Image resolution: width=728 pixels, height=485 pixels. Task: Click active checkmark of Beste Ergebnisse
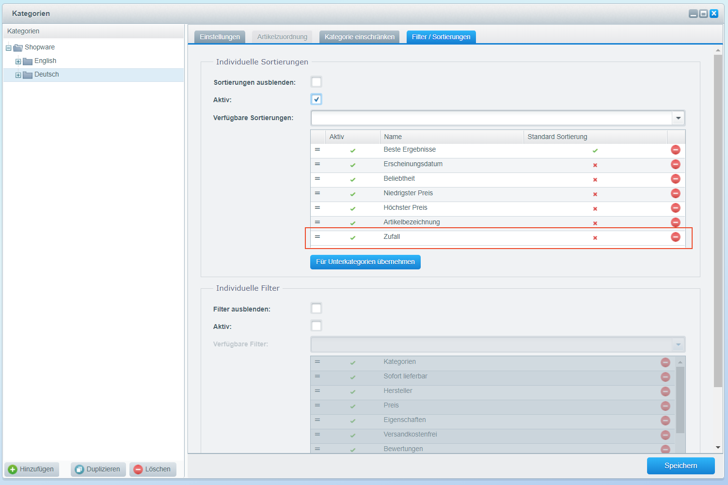pos(353,151)
